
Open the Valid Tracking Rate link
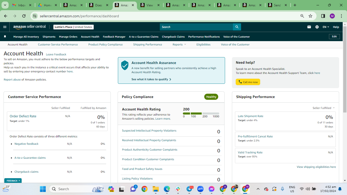[x=250, y=152]
